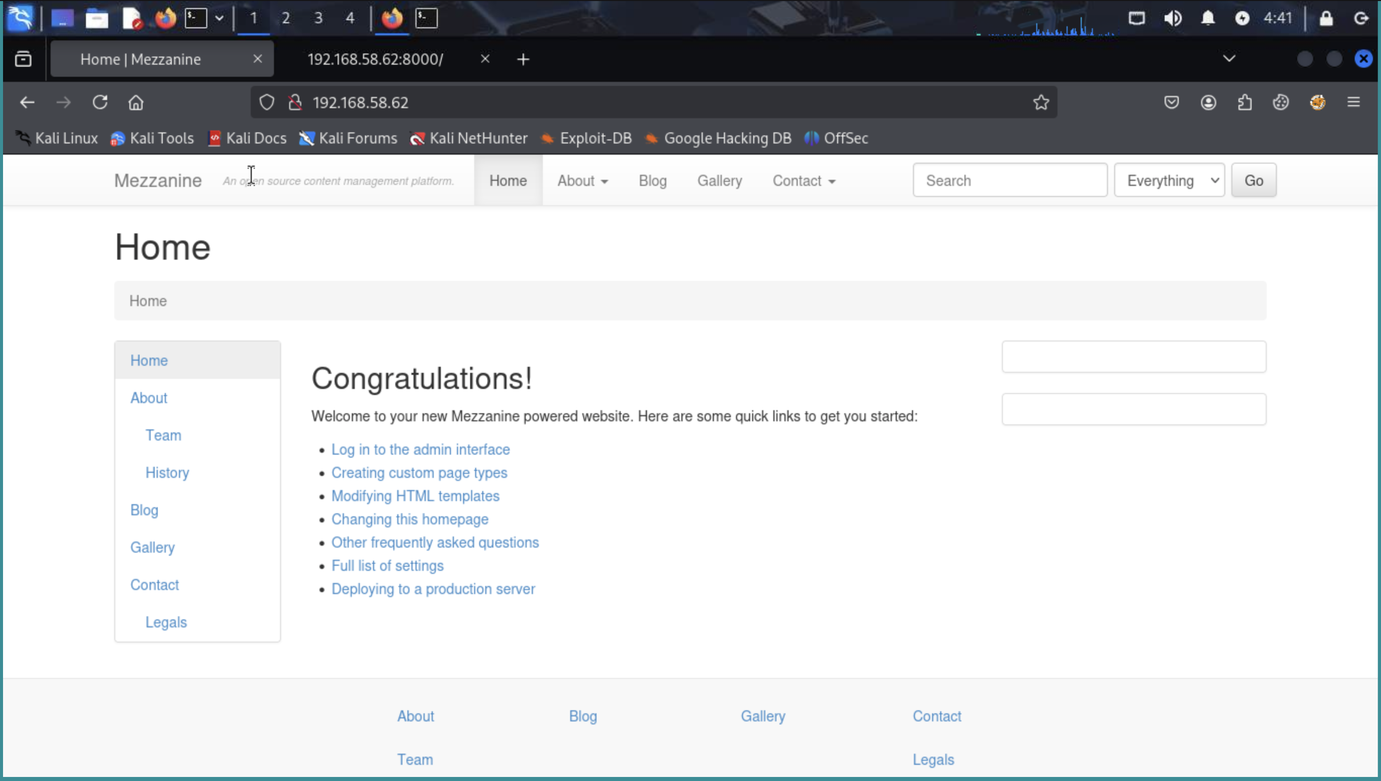Select the Home | Mezzanine tab
The width and height of the screenshot is (1381, 781).
coord(141,59)
